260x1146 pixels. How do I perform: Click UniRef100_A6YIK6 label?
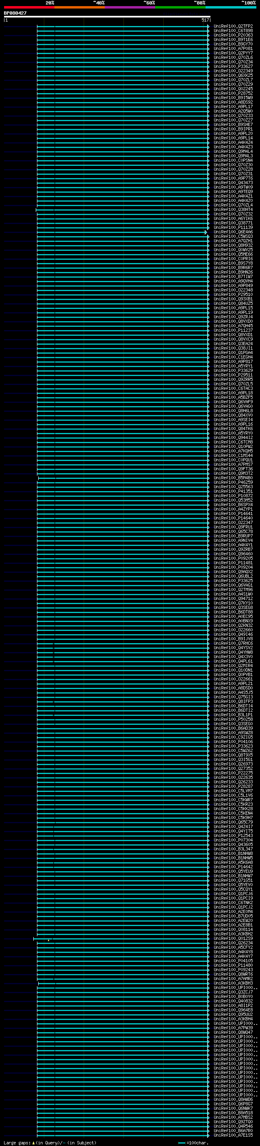click(x=233, y=218)
